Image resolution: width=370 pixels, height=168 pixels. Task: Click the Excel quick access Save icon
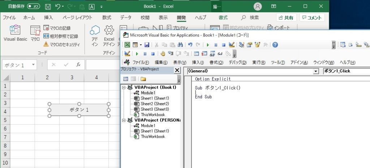pos(48,6)
